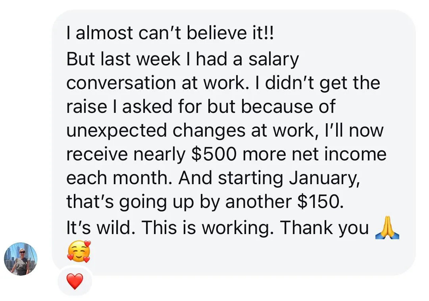Image resolution: width=429 pixels, height=301 pixels.
Task: Click the words "But last week"
Action: pos(123,59)
